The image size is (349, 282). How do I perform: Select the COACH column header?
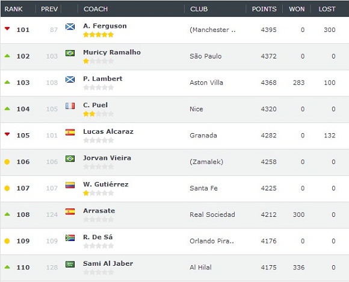click(96, 9)
